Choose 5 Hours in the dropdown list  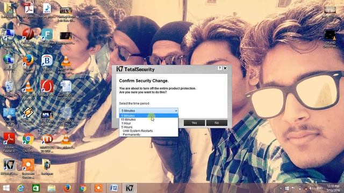tap(148, 127)
